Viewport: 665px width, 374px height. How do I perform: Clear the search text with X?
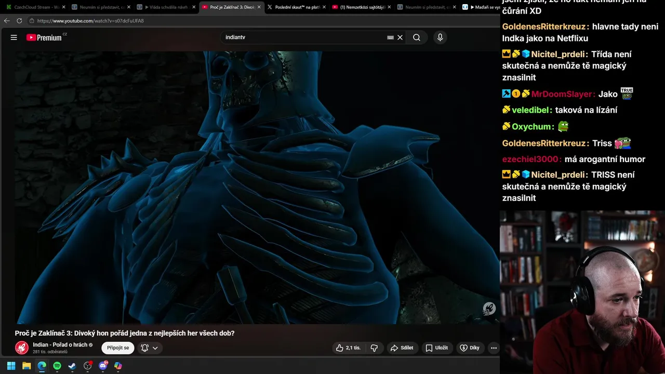point(400,37)
